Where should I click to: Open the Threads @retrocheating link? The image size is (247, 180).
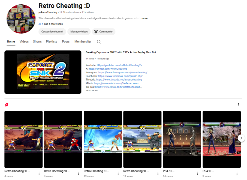click(x=119, y=80)
